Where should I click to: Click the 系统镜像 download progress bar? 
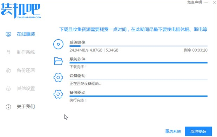[138, 46]
